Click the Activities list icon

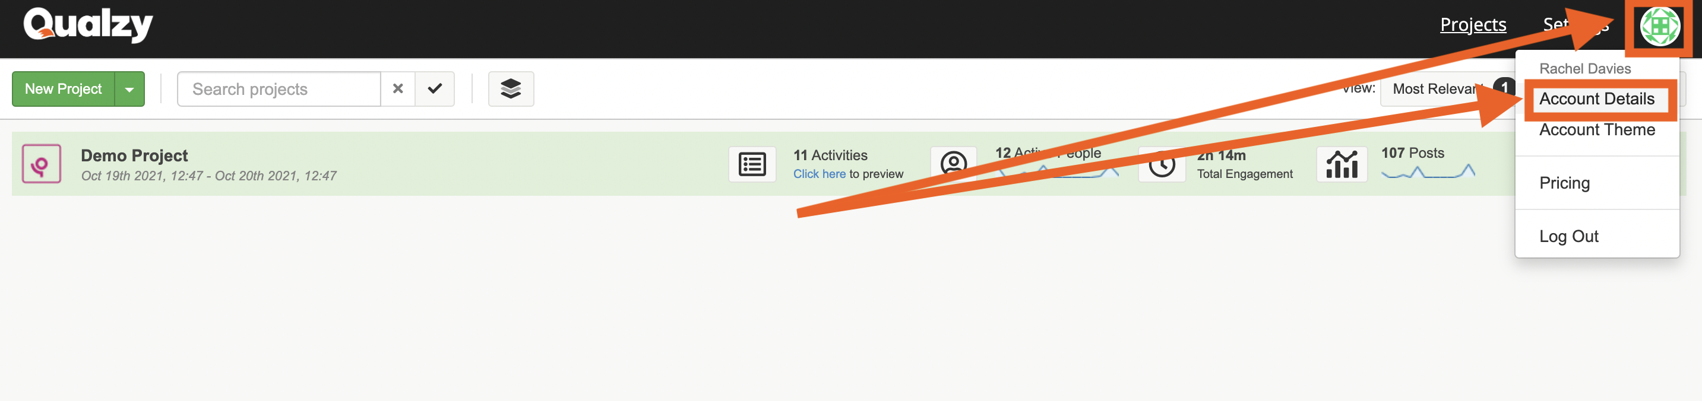[752, 164]
